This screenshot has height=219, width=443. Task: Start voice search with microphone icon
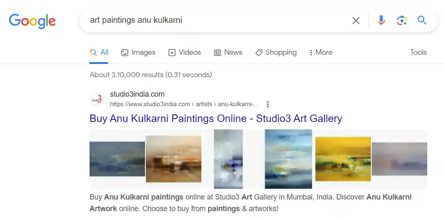pyautogui.click(x=381, y=20)
